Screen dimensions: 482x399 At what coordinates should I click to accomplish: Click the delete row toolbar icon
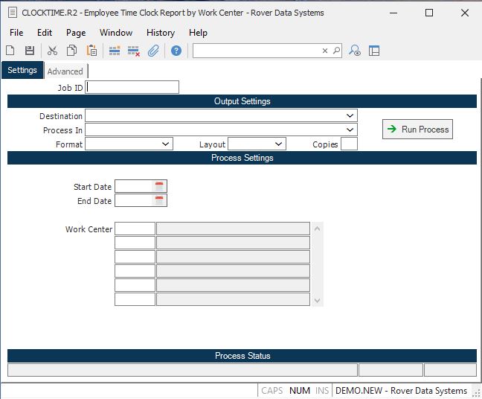[x=134, y=51]
